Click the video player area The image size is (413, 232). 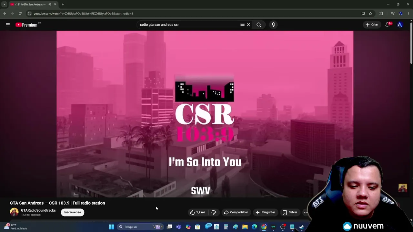[x=205, y=114]
